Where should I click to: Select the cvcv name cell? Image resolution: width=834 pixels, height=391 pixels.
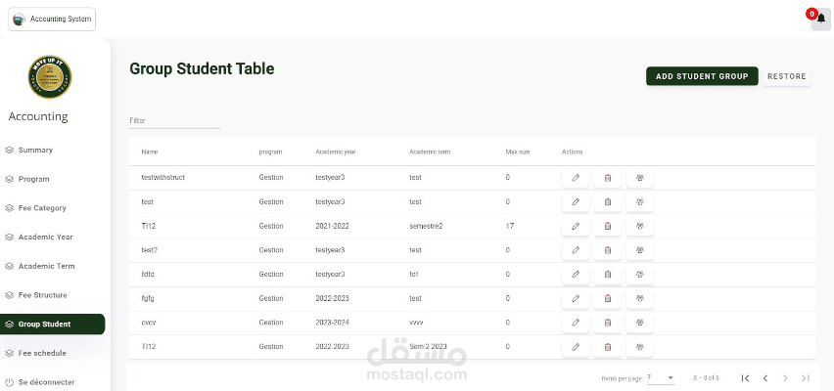[x=148, y=323]
